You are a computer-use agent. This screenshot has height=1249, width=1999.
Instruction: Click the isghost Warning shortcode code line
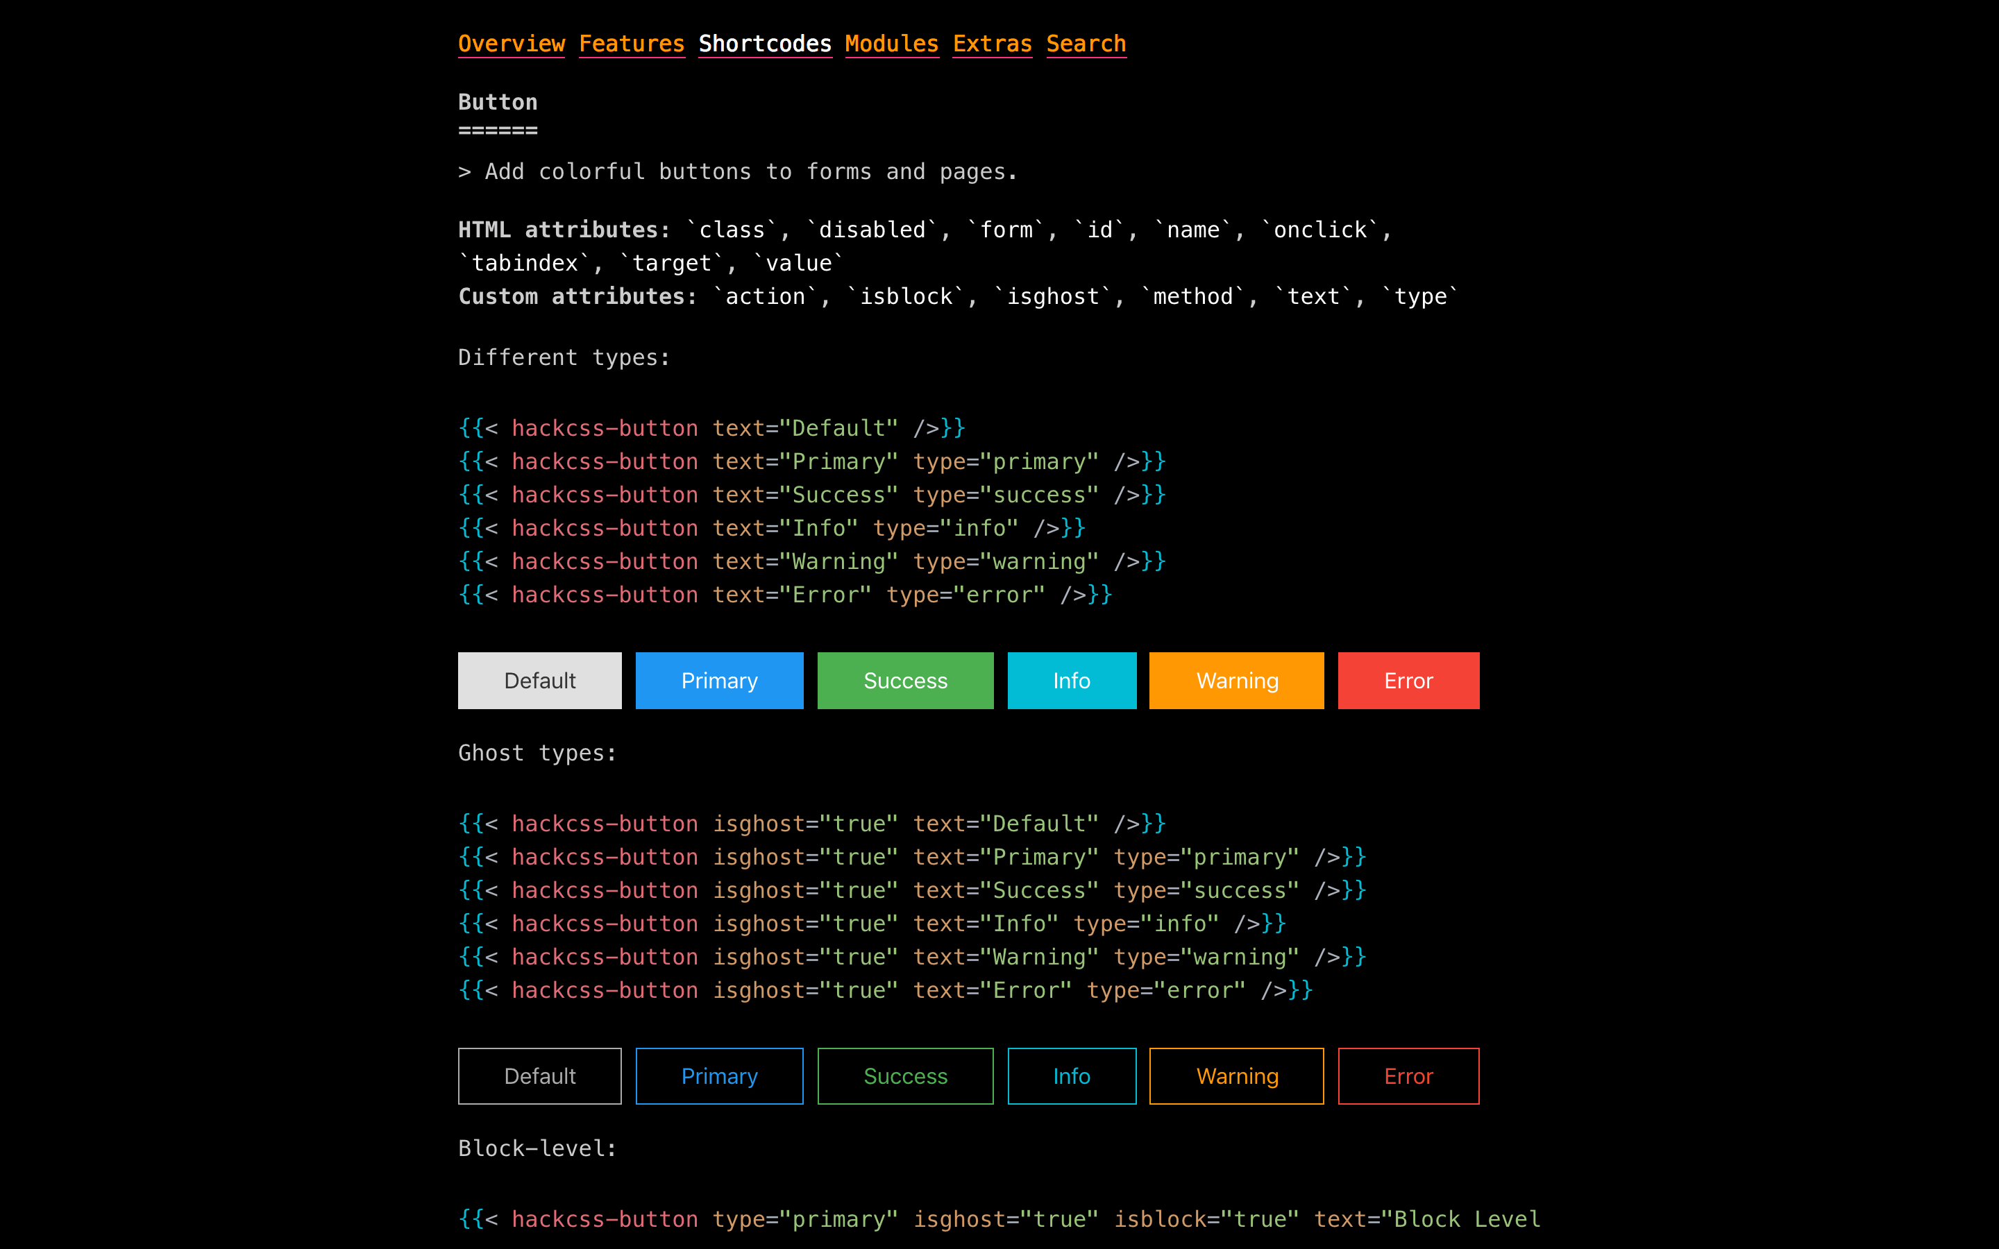912,957
